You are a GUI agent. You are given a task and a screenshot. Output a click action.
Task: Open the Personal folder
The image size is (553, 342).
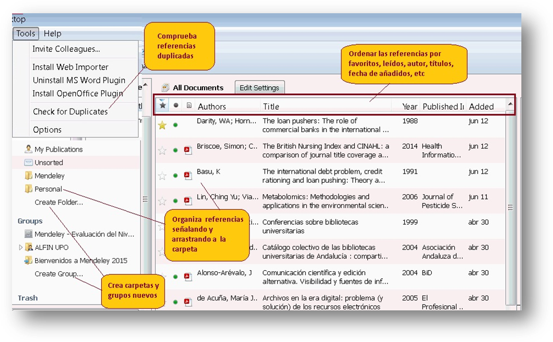48,189
